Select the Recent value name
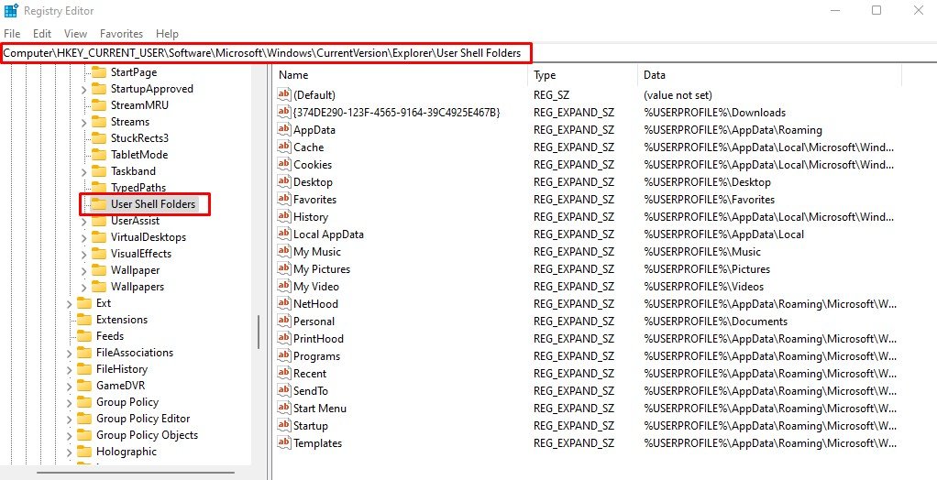Screen dimensions: 937x480 (x=310, y=373)
